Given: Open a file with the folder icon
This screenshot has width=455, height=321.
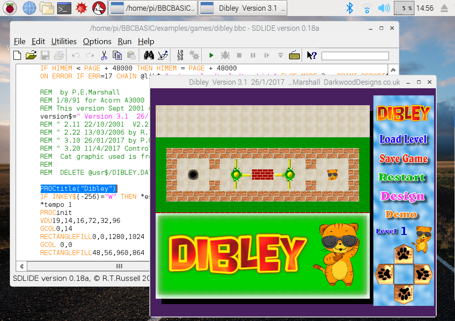Looking at the screenshot, I should 31,55.
